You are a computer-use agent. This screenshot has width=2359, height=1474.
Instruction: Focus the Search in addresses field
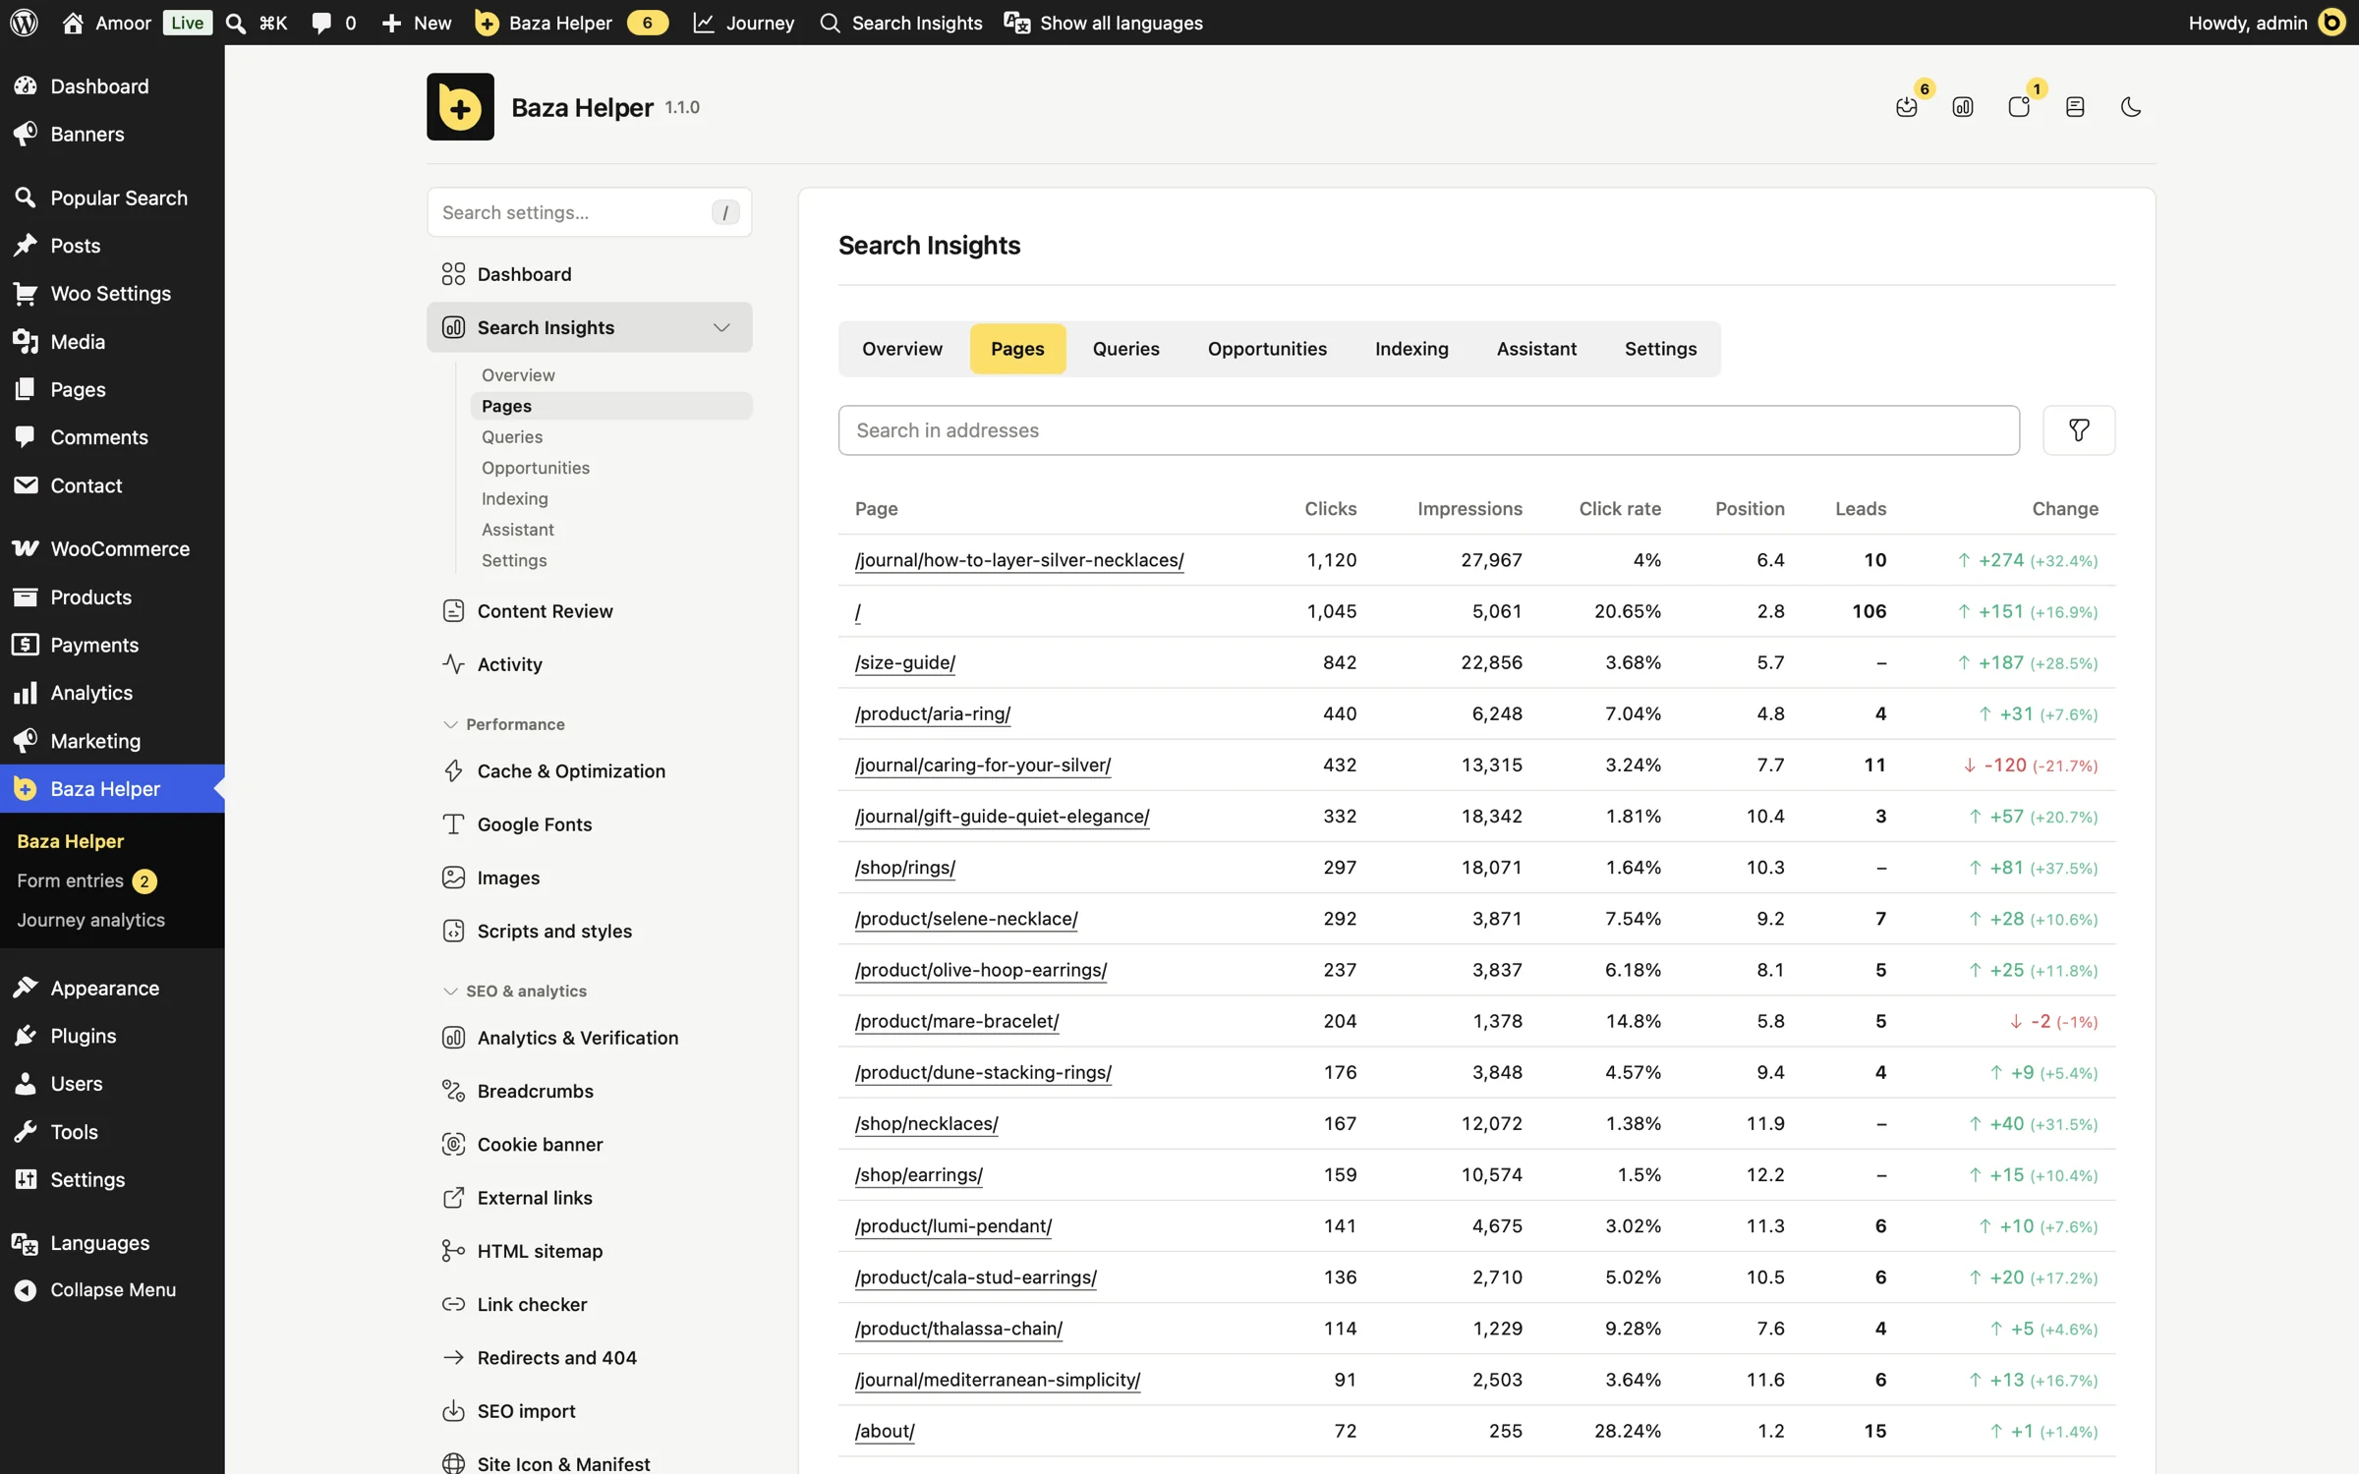(x=1428, y=429)
